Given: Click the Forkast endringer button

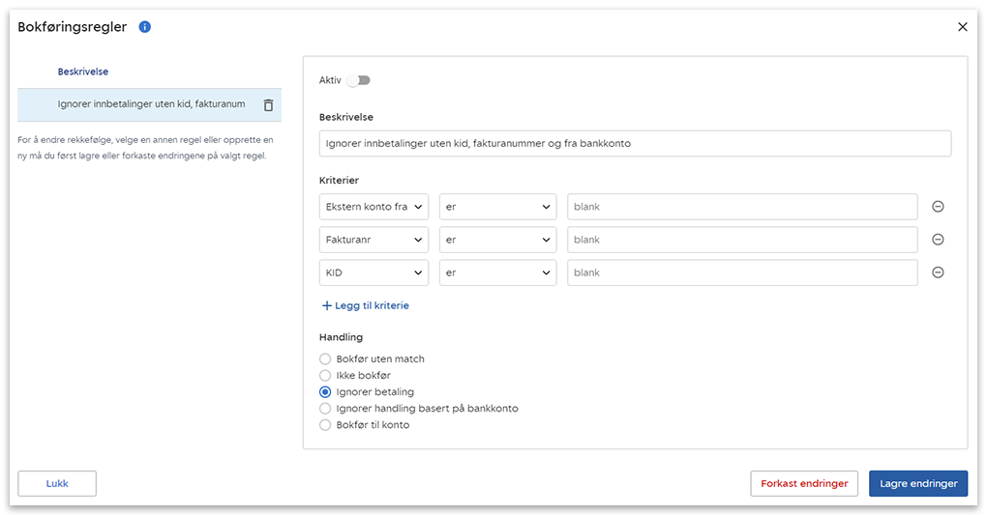Looking at the screenshot, I should (803, 484).
